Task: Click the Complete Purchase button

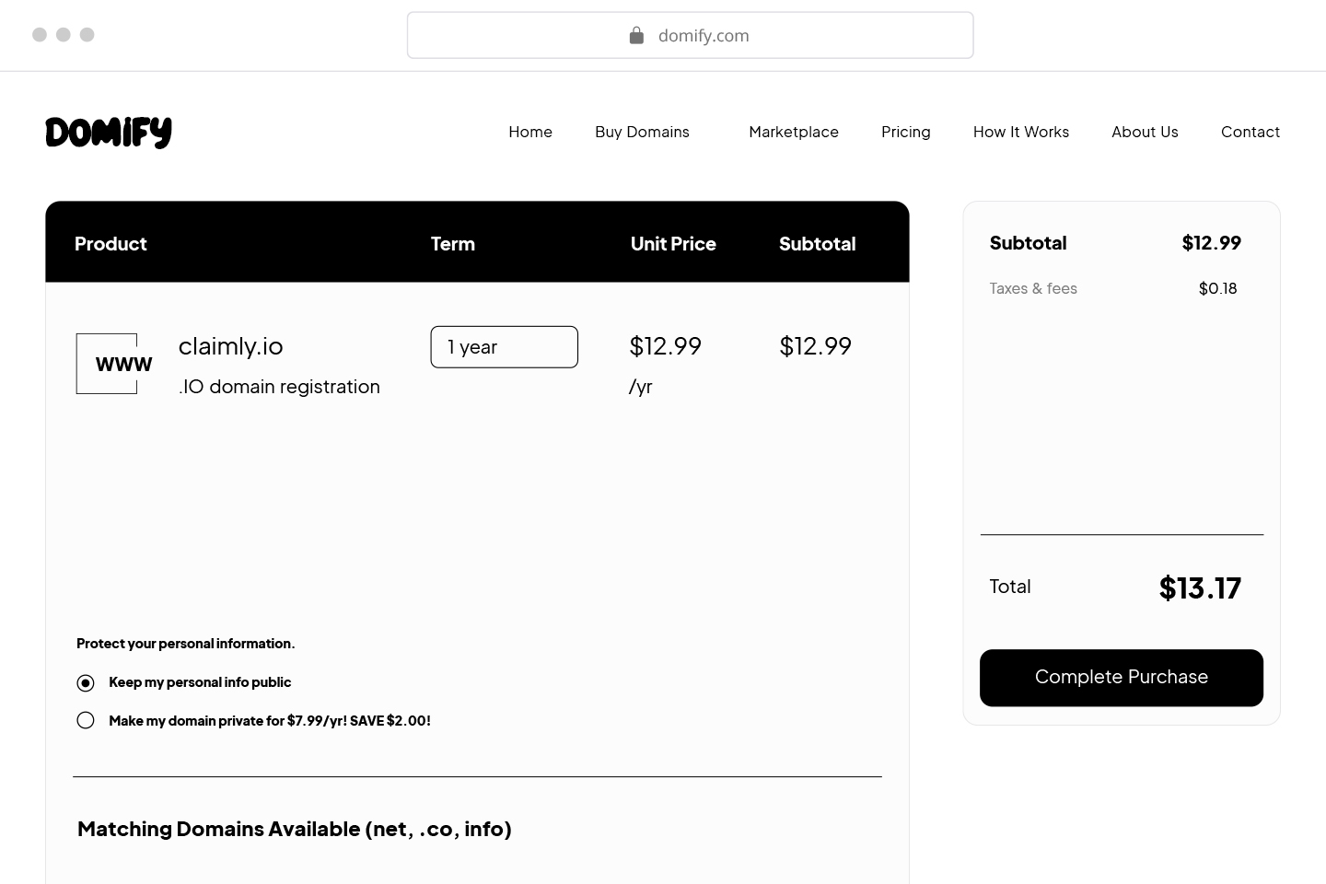Action: click(1122, 678)
